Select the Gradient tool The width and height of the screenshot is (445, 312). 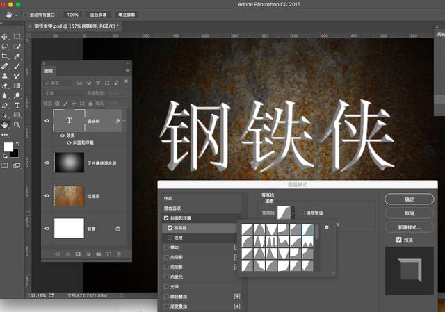point(17,85)
